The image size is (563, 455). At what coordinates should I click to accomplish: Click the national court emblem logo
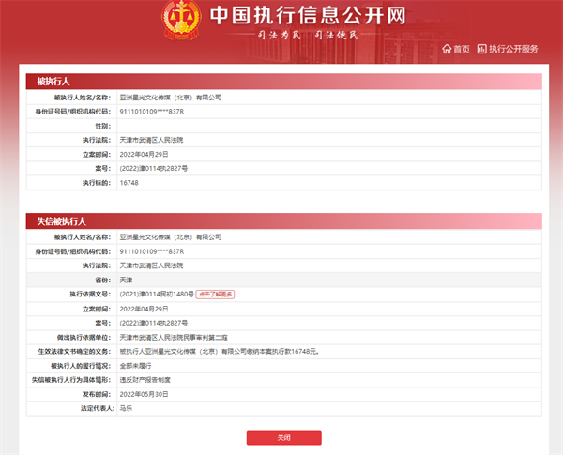tap(181, 20)
